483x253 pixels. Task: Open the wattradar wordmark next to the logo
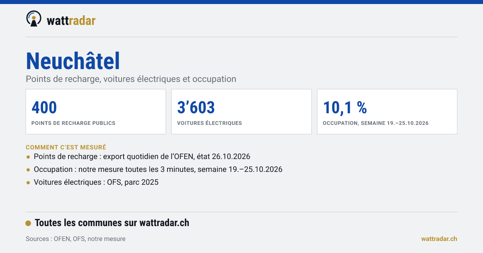[x=71, y=20]
